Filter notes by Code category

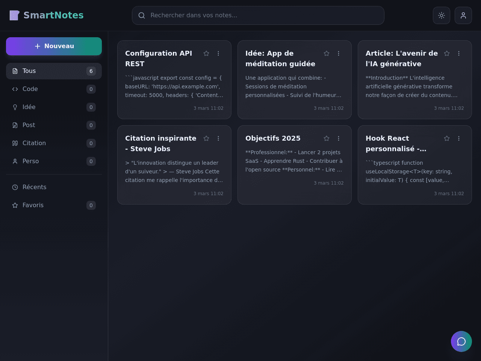54,89
